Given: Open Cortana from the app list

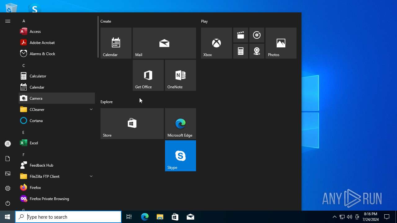Looking at the screenshot, I should click(x=57, y=120).
